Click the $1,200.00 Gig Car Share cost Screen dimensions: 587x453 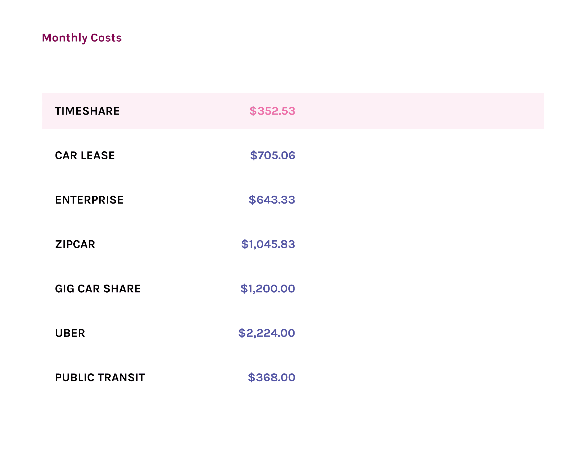[x=268, y=289]
